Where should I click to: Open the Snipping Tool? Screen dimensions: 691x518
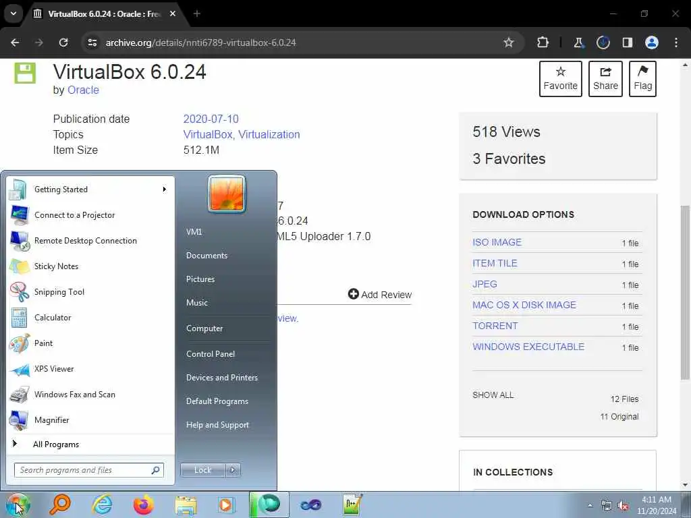tap(90, 291)
